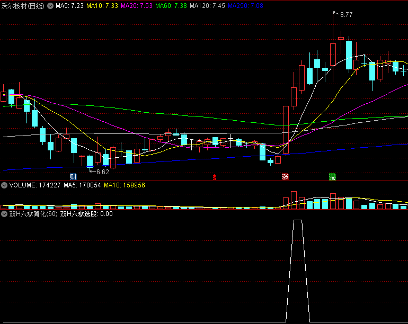Click the MA5: 7.23 label
The image size is (408, 324).
(x=69, y=6)
